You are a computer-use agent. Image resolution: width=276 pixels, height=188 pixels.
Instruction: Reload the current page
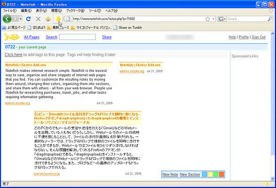pos(29,19)
